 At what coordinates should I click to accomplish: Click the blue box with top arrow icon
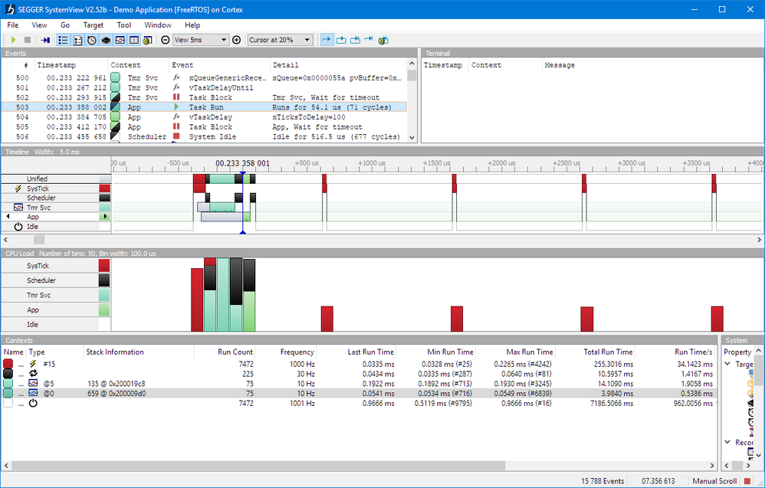click(x=341, y=40)
